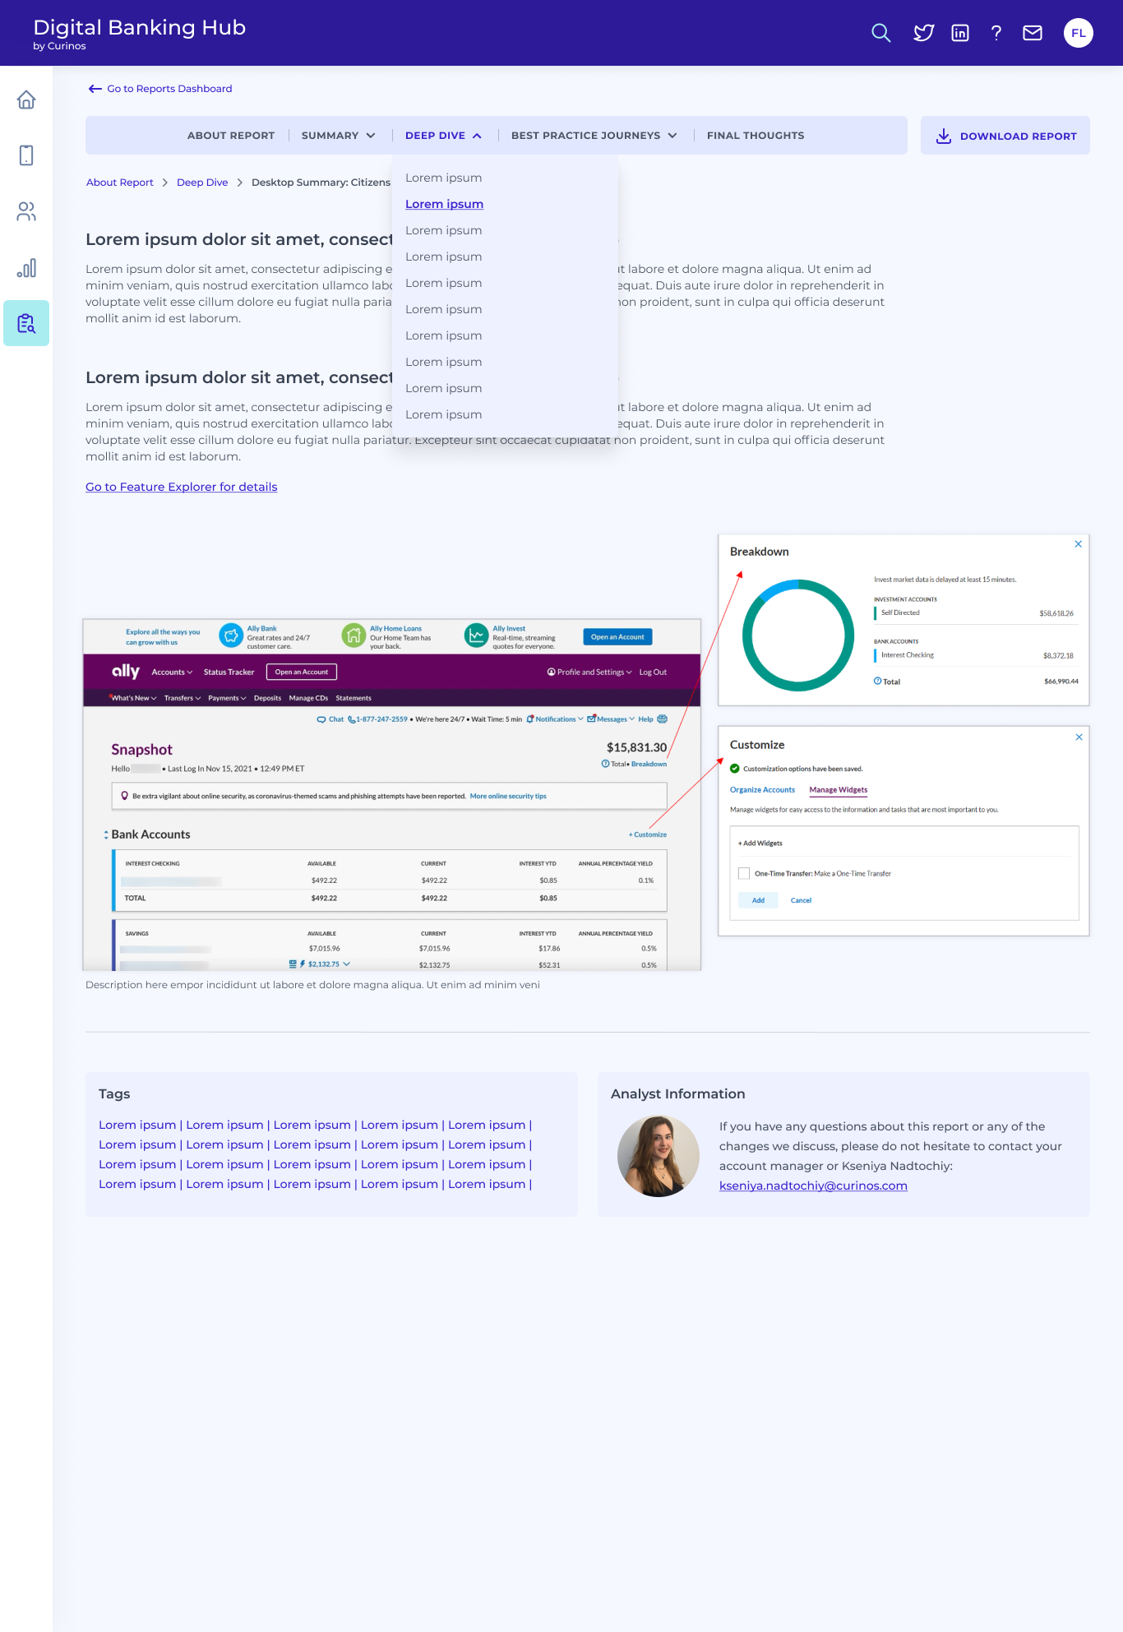
Task: Click kseniya.nadtochiy@curinos.com email link
Action: pos(813,1186)
